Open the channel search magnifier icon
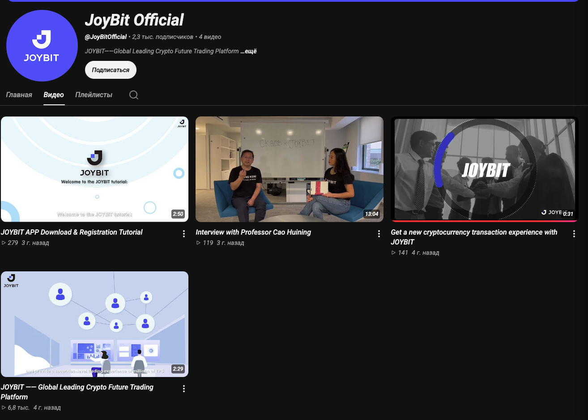Screen dimensions: 588x420 click(x=134, y=95)
